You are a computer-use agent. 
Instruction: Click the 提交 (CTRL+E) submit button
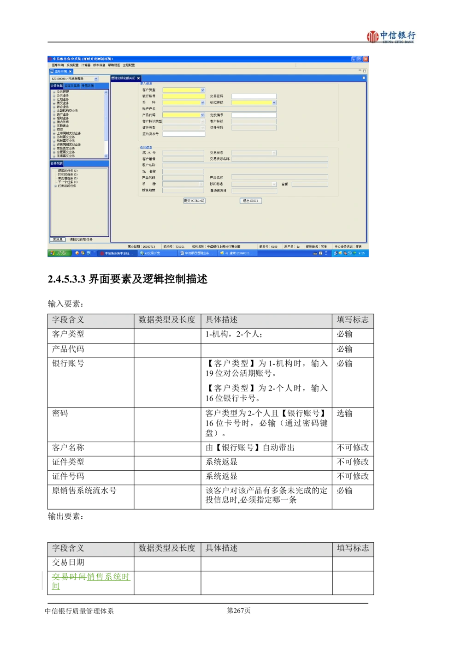click(x=194, y=201)
